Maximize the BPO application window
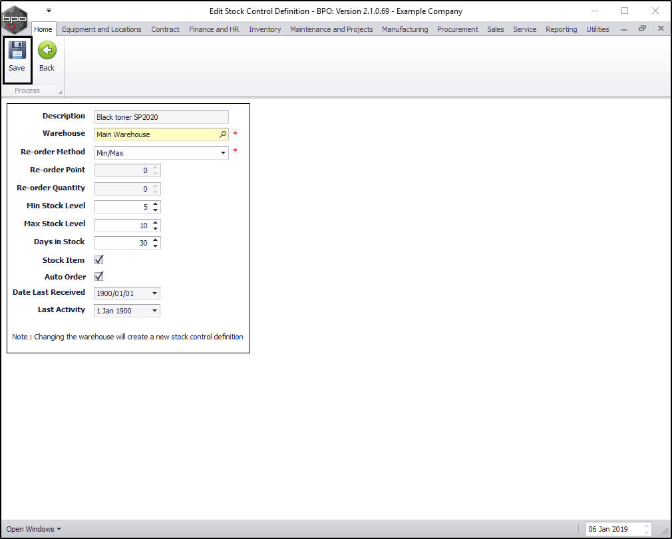 (625, 11)
